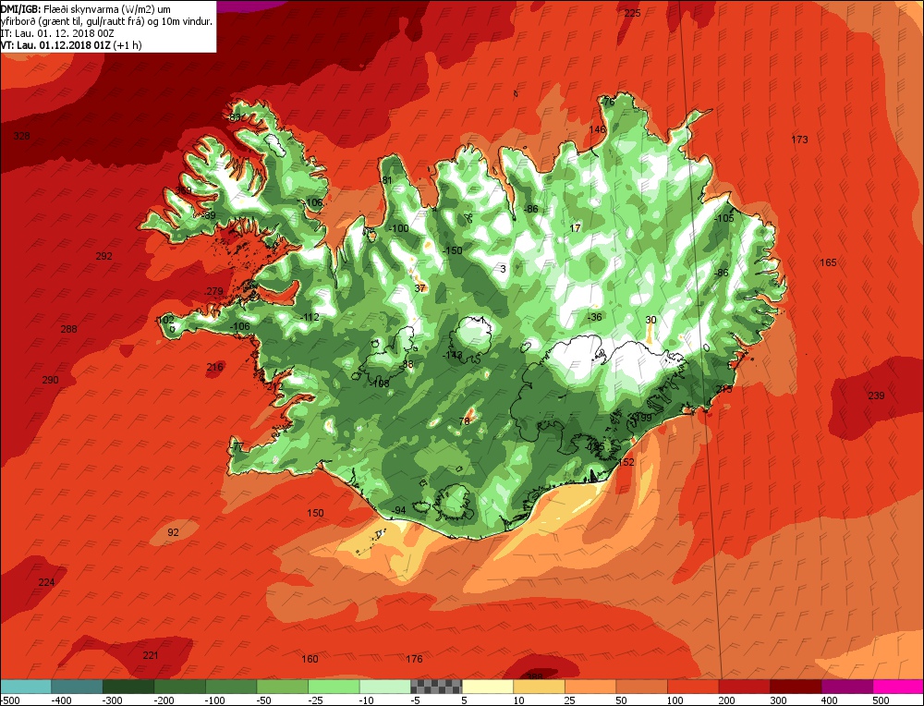
Task: Click the ocean value 160 south of Iceland
Action: [x=310, y=659]
